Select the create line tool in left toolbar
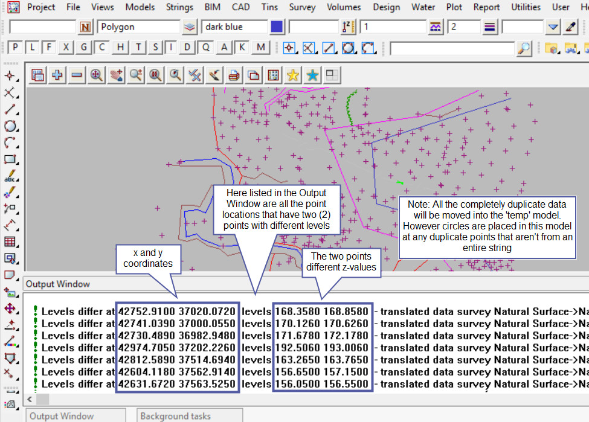 (10, 109)
